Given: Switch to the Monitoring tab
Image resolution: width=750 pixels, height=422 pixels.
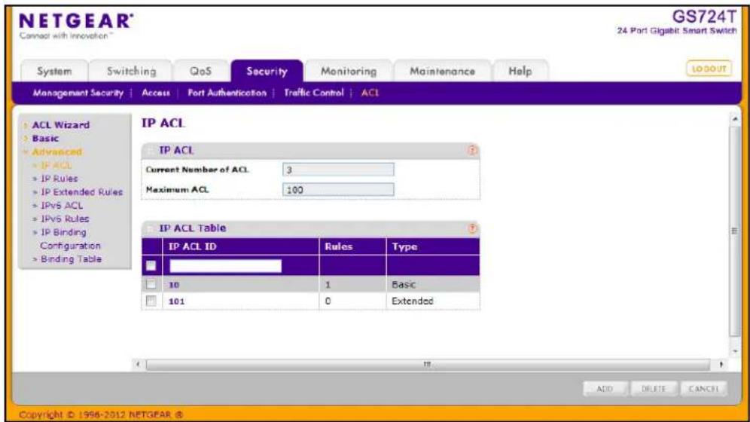Looking at the screenshot, I should point(348,72).
